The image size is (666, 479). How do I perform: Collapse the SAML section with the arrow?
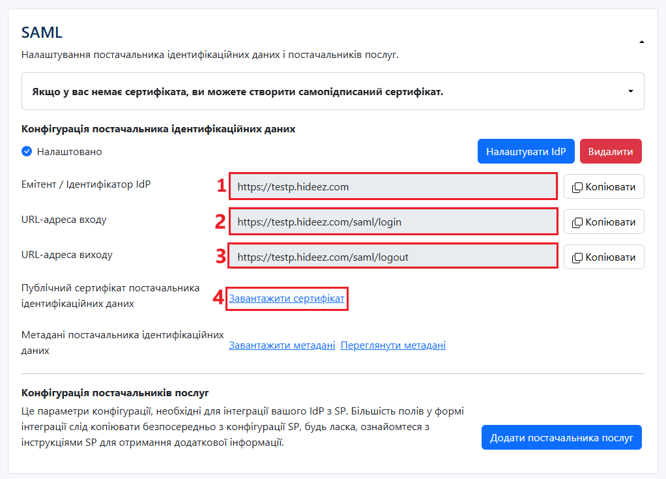pyautogui.click(x=641, y=42)
